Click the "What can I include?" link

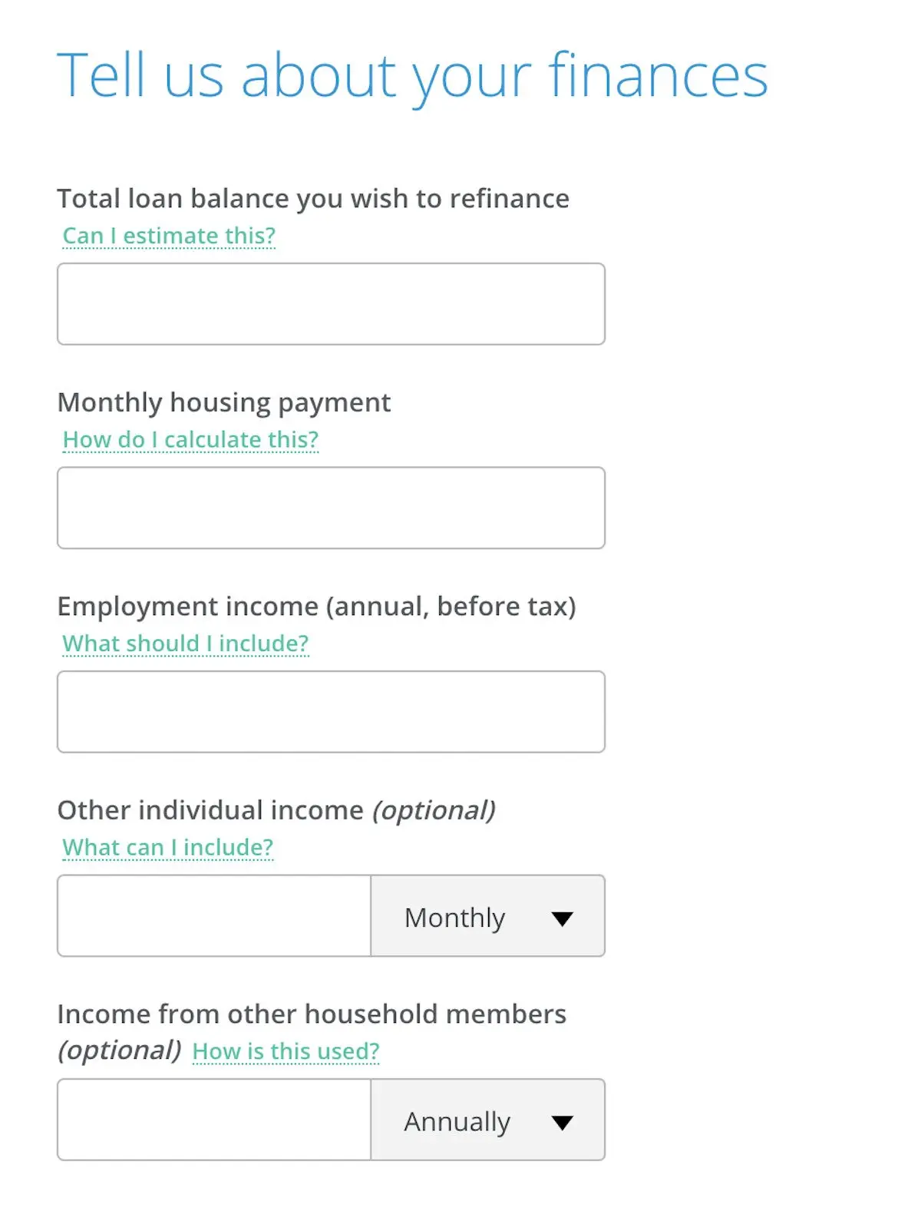click(167, 848)
